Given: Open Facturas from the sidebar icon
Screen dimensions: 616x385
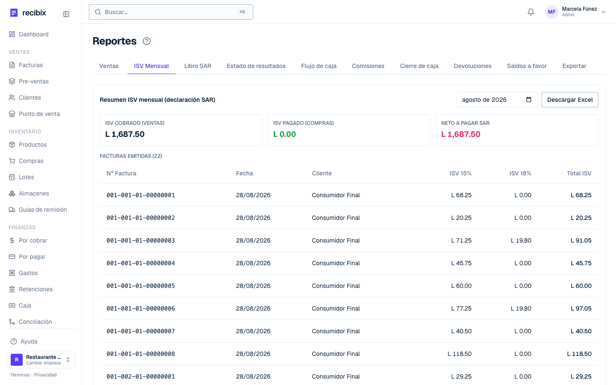Looking at the screenshot, I should (x=12, y=65).
